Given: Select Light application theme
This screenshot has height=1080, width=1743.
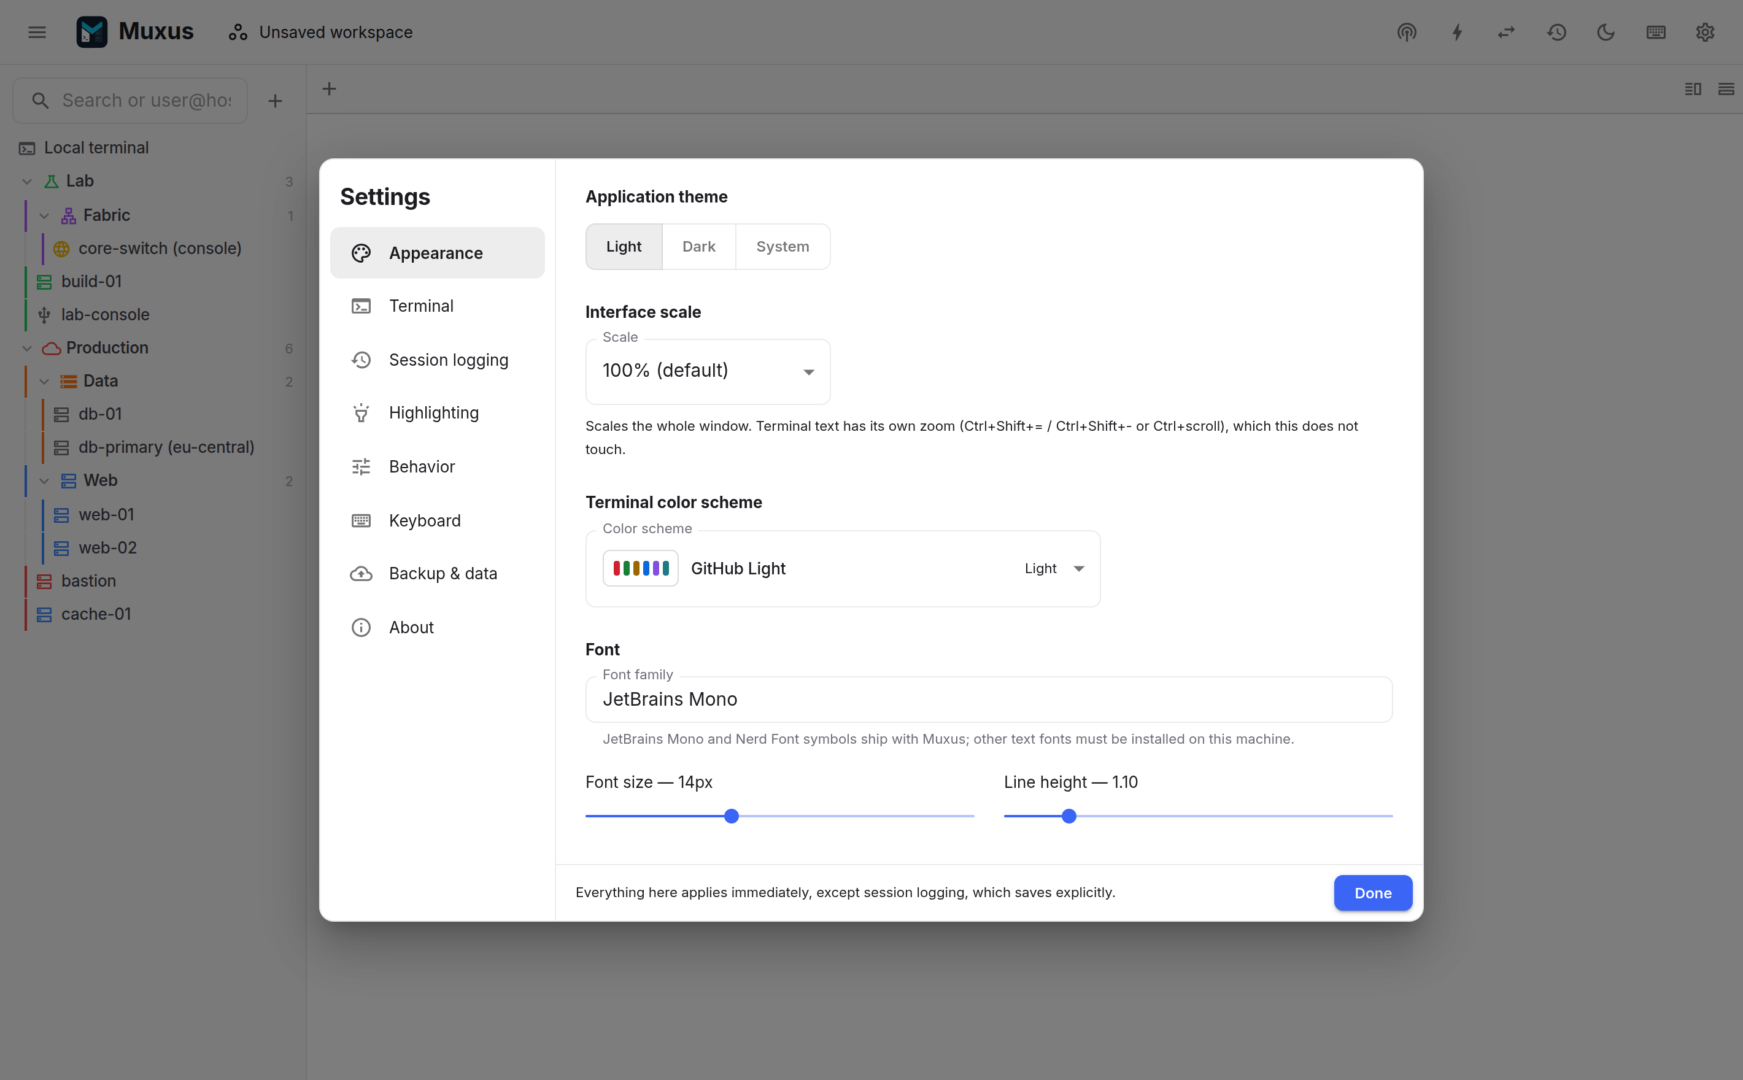Looking at the screenshot, I should 624,247.
